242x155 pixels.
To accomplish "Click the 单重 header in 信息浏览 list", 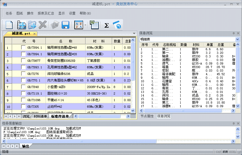I will (x=210, y=45).
